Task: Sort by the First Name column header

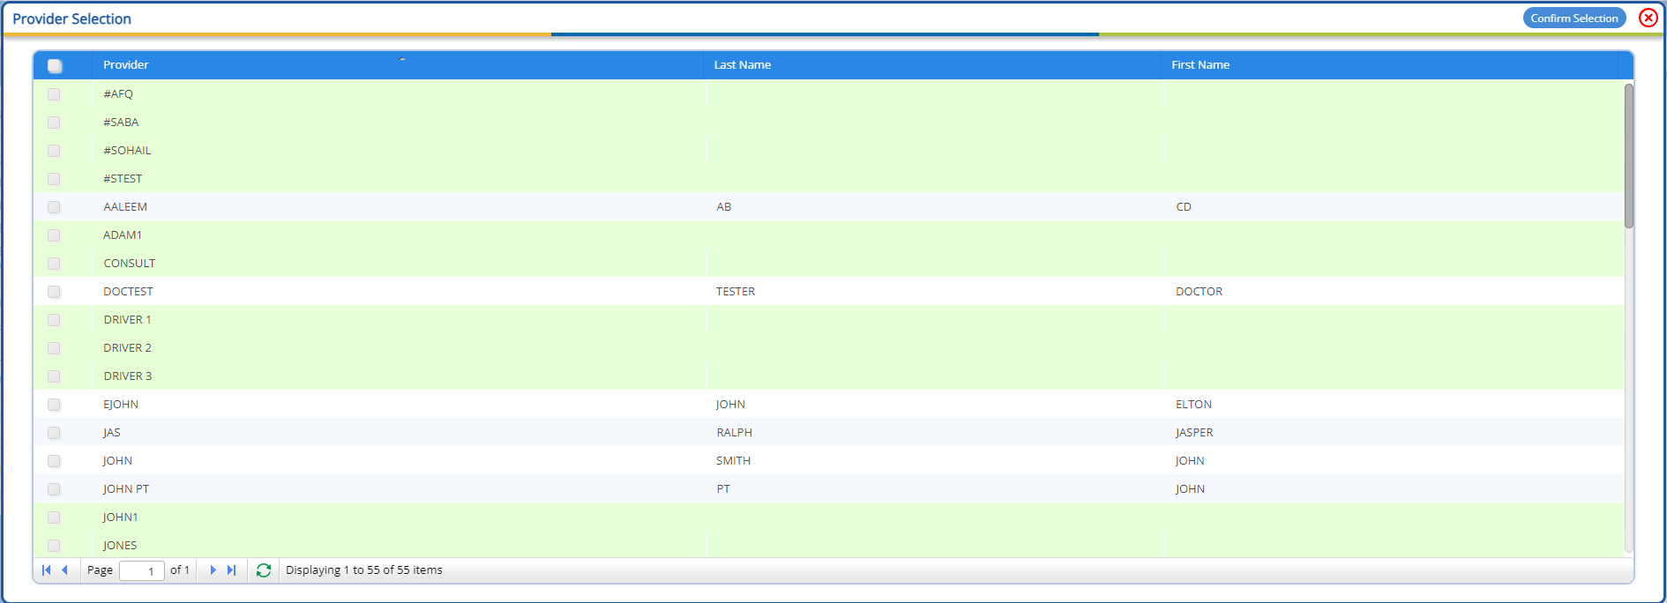Action: [1390, 65]
